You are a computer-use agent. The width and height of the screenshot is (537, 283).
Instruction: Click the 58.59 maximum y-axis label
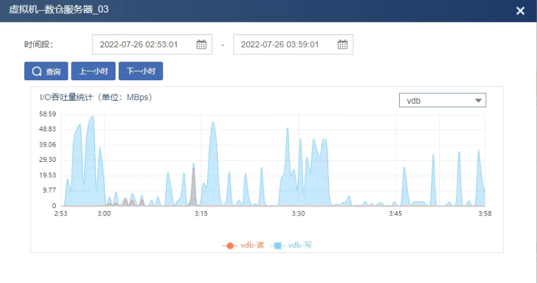pyautogui.click(x=48, y=114)
